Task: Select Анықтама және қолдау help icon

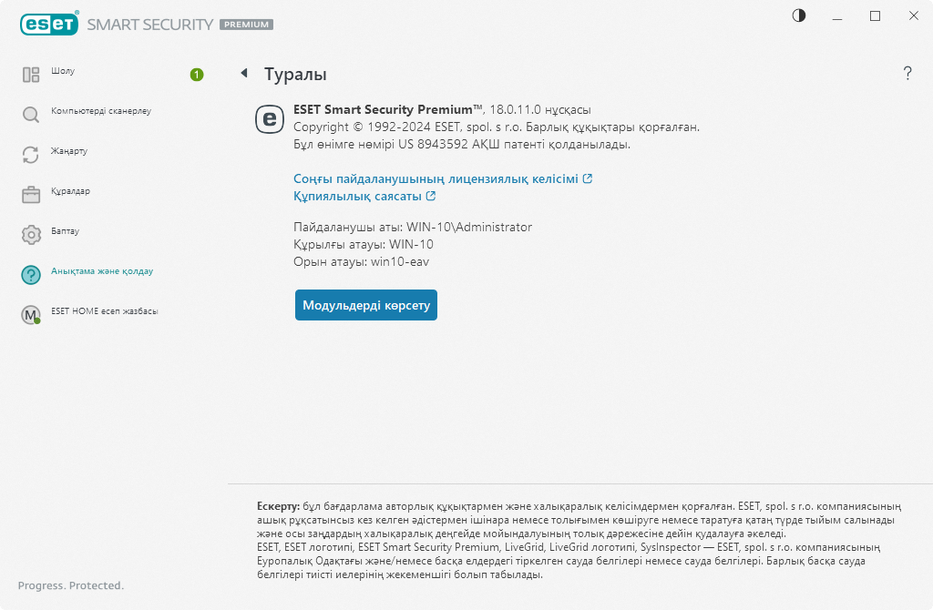Action: (30, 273)
